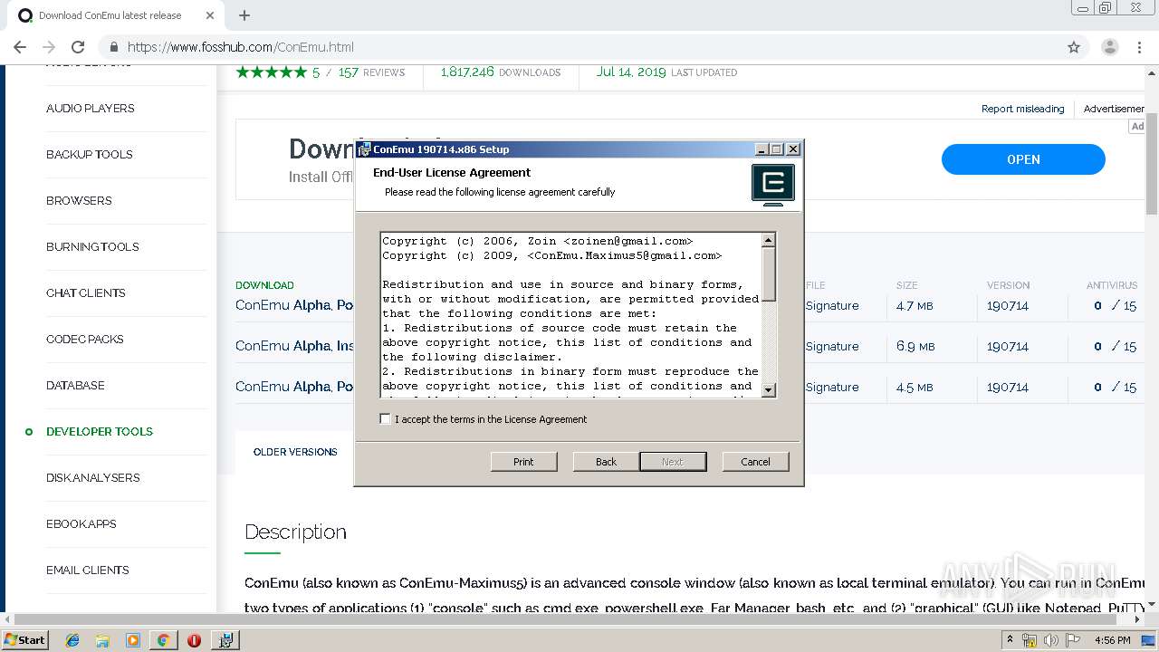Viewport: 1159px width, 652px height.
Task: Reload the FossHub page
Action: (x=78, y=47)
